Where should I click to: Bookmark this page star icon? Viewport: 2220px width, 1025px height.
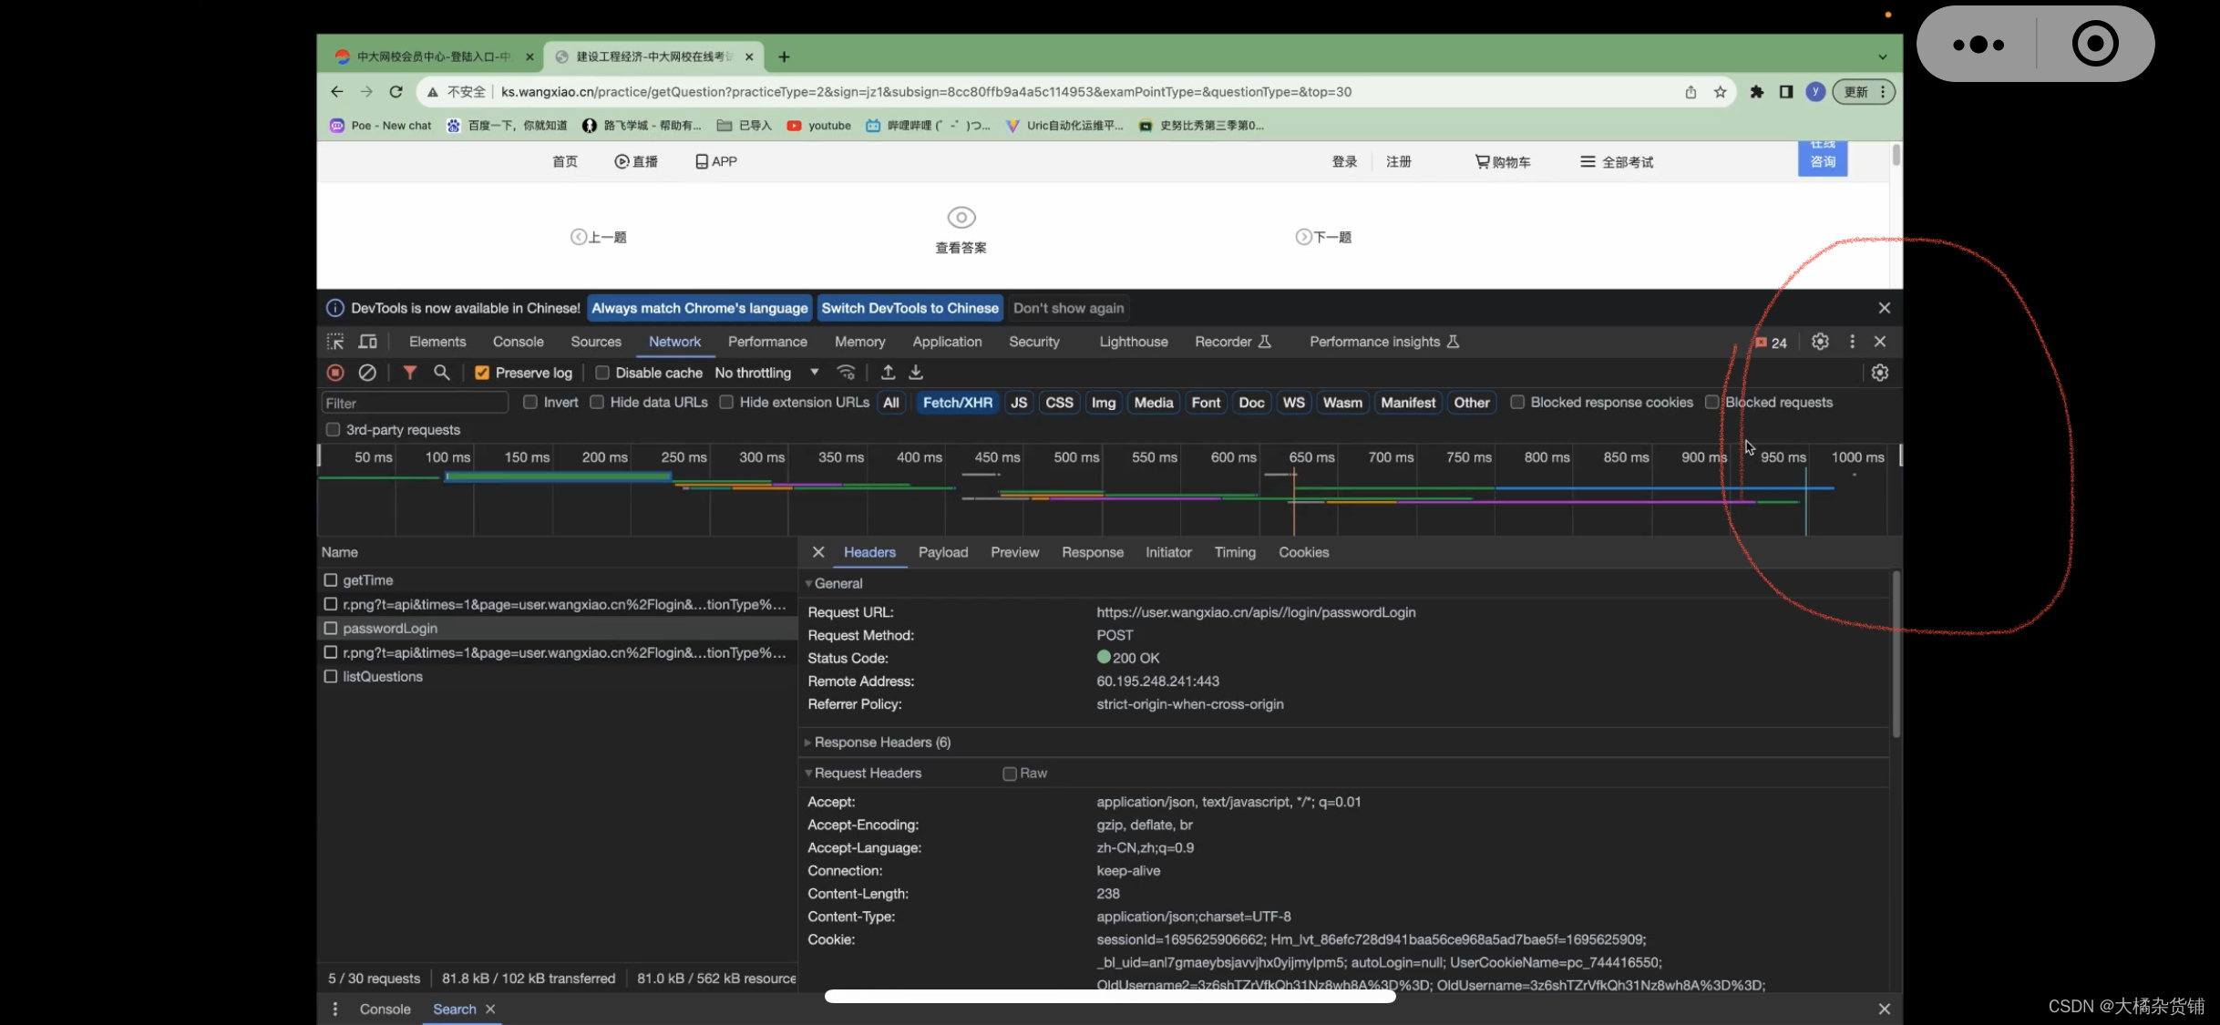[1721, 92]
